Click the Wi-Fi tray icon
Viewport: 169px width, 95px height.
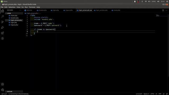(x=146, y=2)
